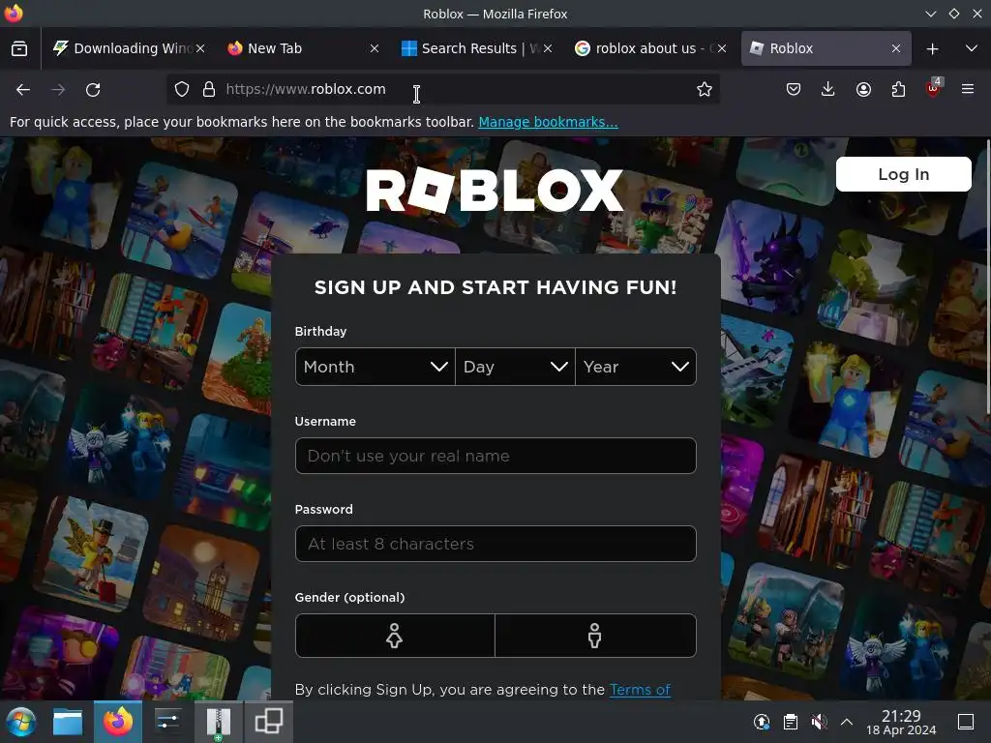Open the Manage bookmarks link
991x743 pixels.
[548, 122]
